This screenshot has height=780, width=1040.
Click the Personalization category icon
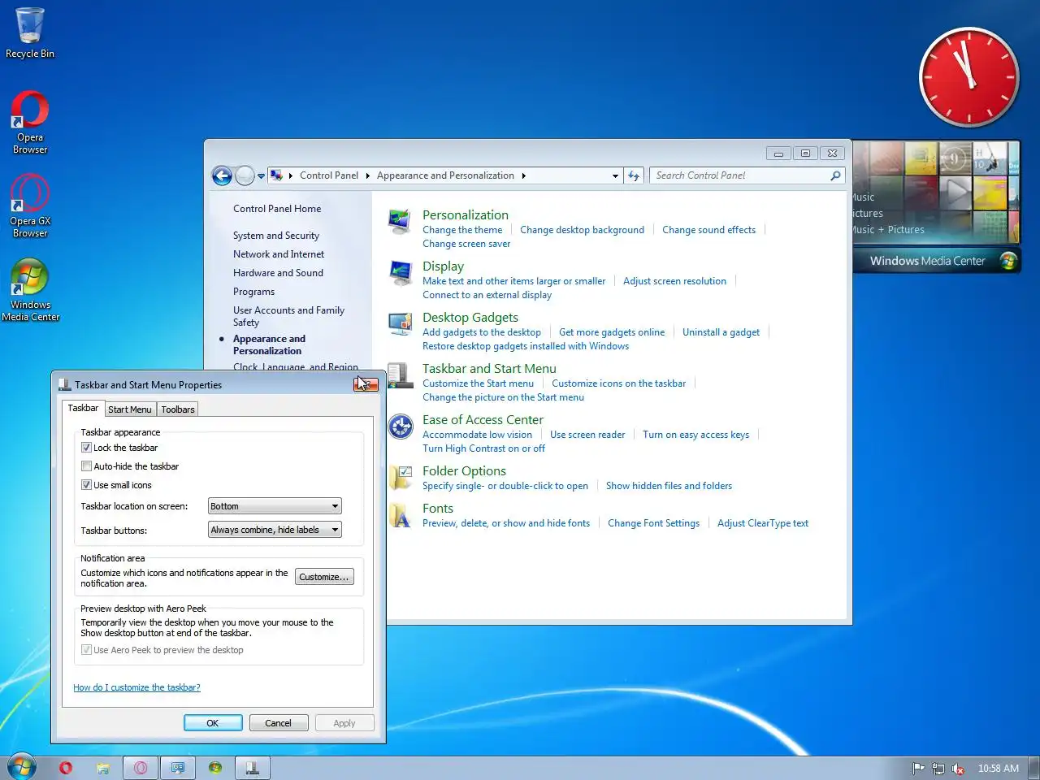[x=400, y=221]
